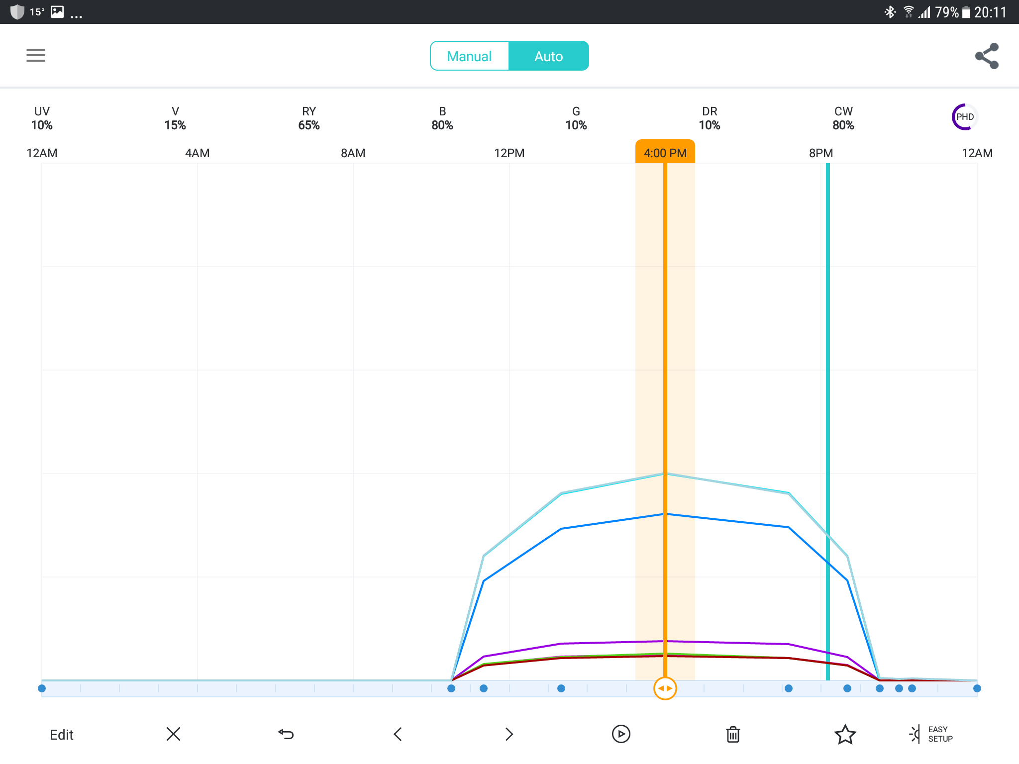The width and height of the screenshot is (1019, 764).
Task: Switch to Manual mode
Action: pyautogui.click(x=469, y=56)
